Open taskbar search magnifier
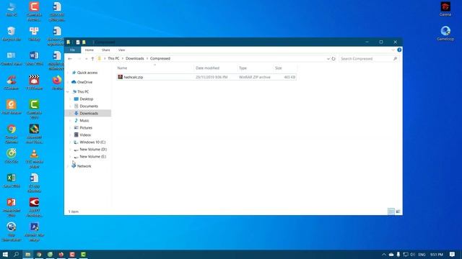 coord(16,254)
